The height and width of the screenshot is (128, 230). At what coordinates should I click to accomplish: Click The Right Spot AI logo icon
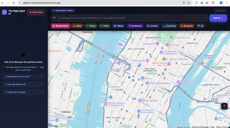click(x=4, y=12)
